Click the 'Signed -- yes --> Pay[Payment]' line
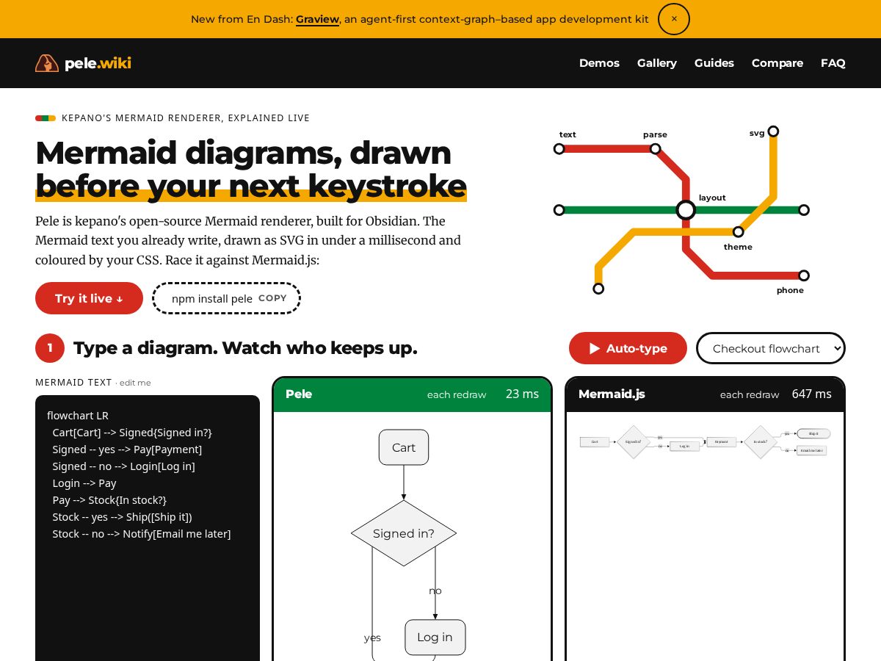Viewport: 881px width, 661px height. click(x=127, y=449)
